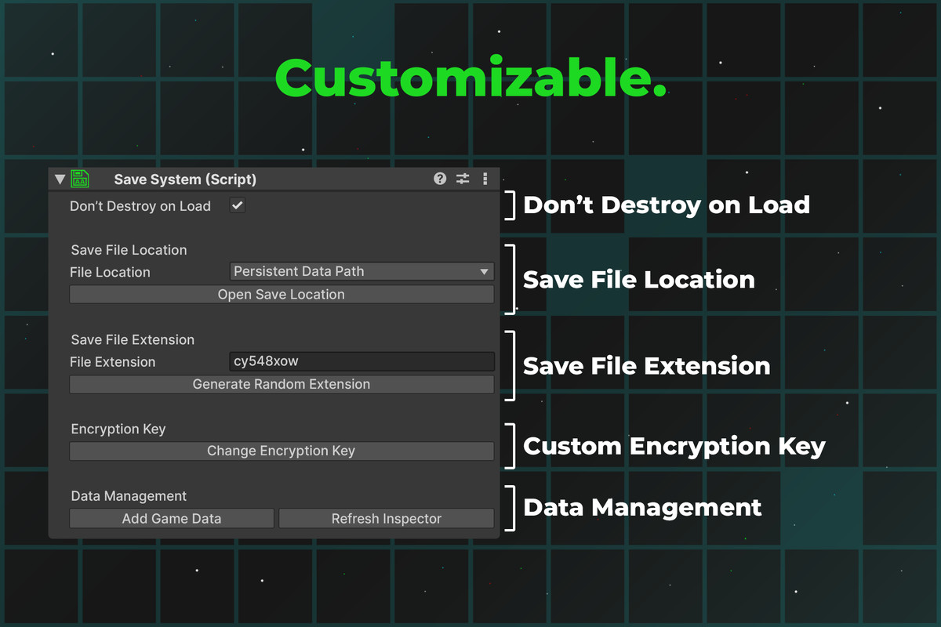Collapse the Save System component with the disclosure triangle

coord(60,179)
